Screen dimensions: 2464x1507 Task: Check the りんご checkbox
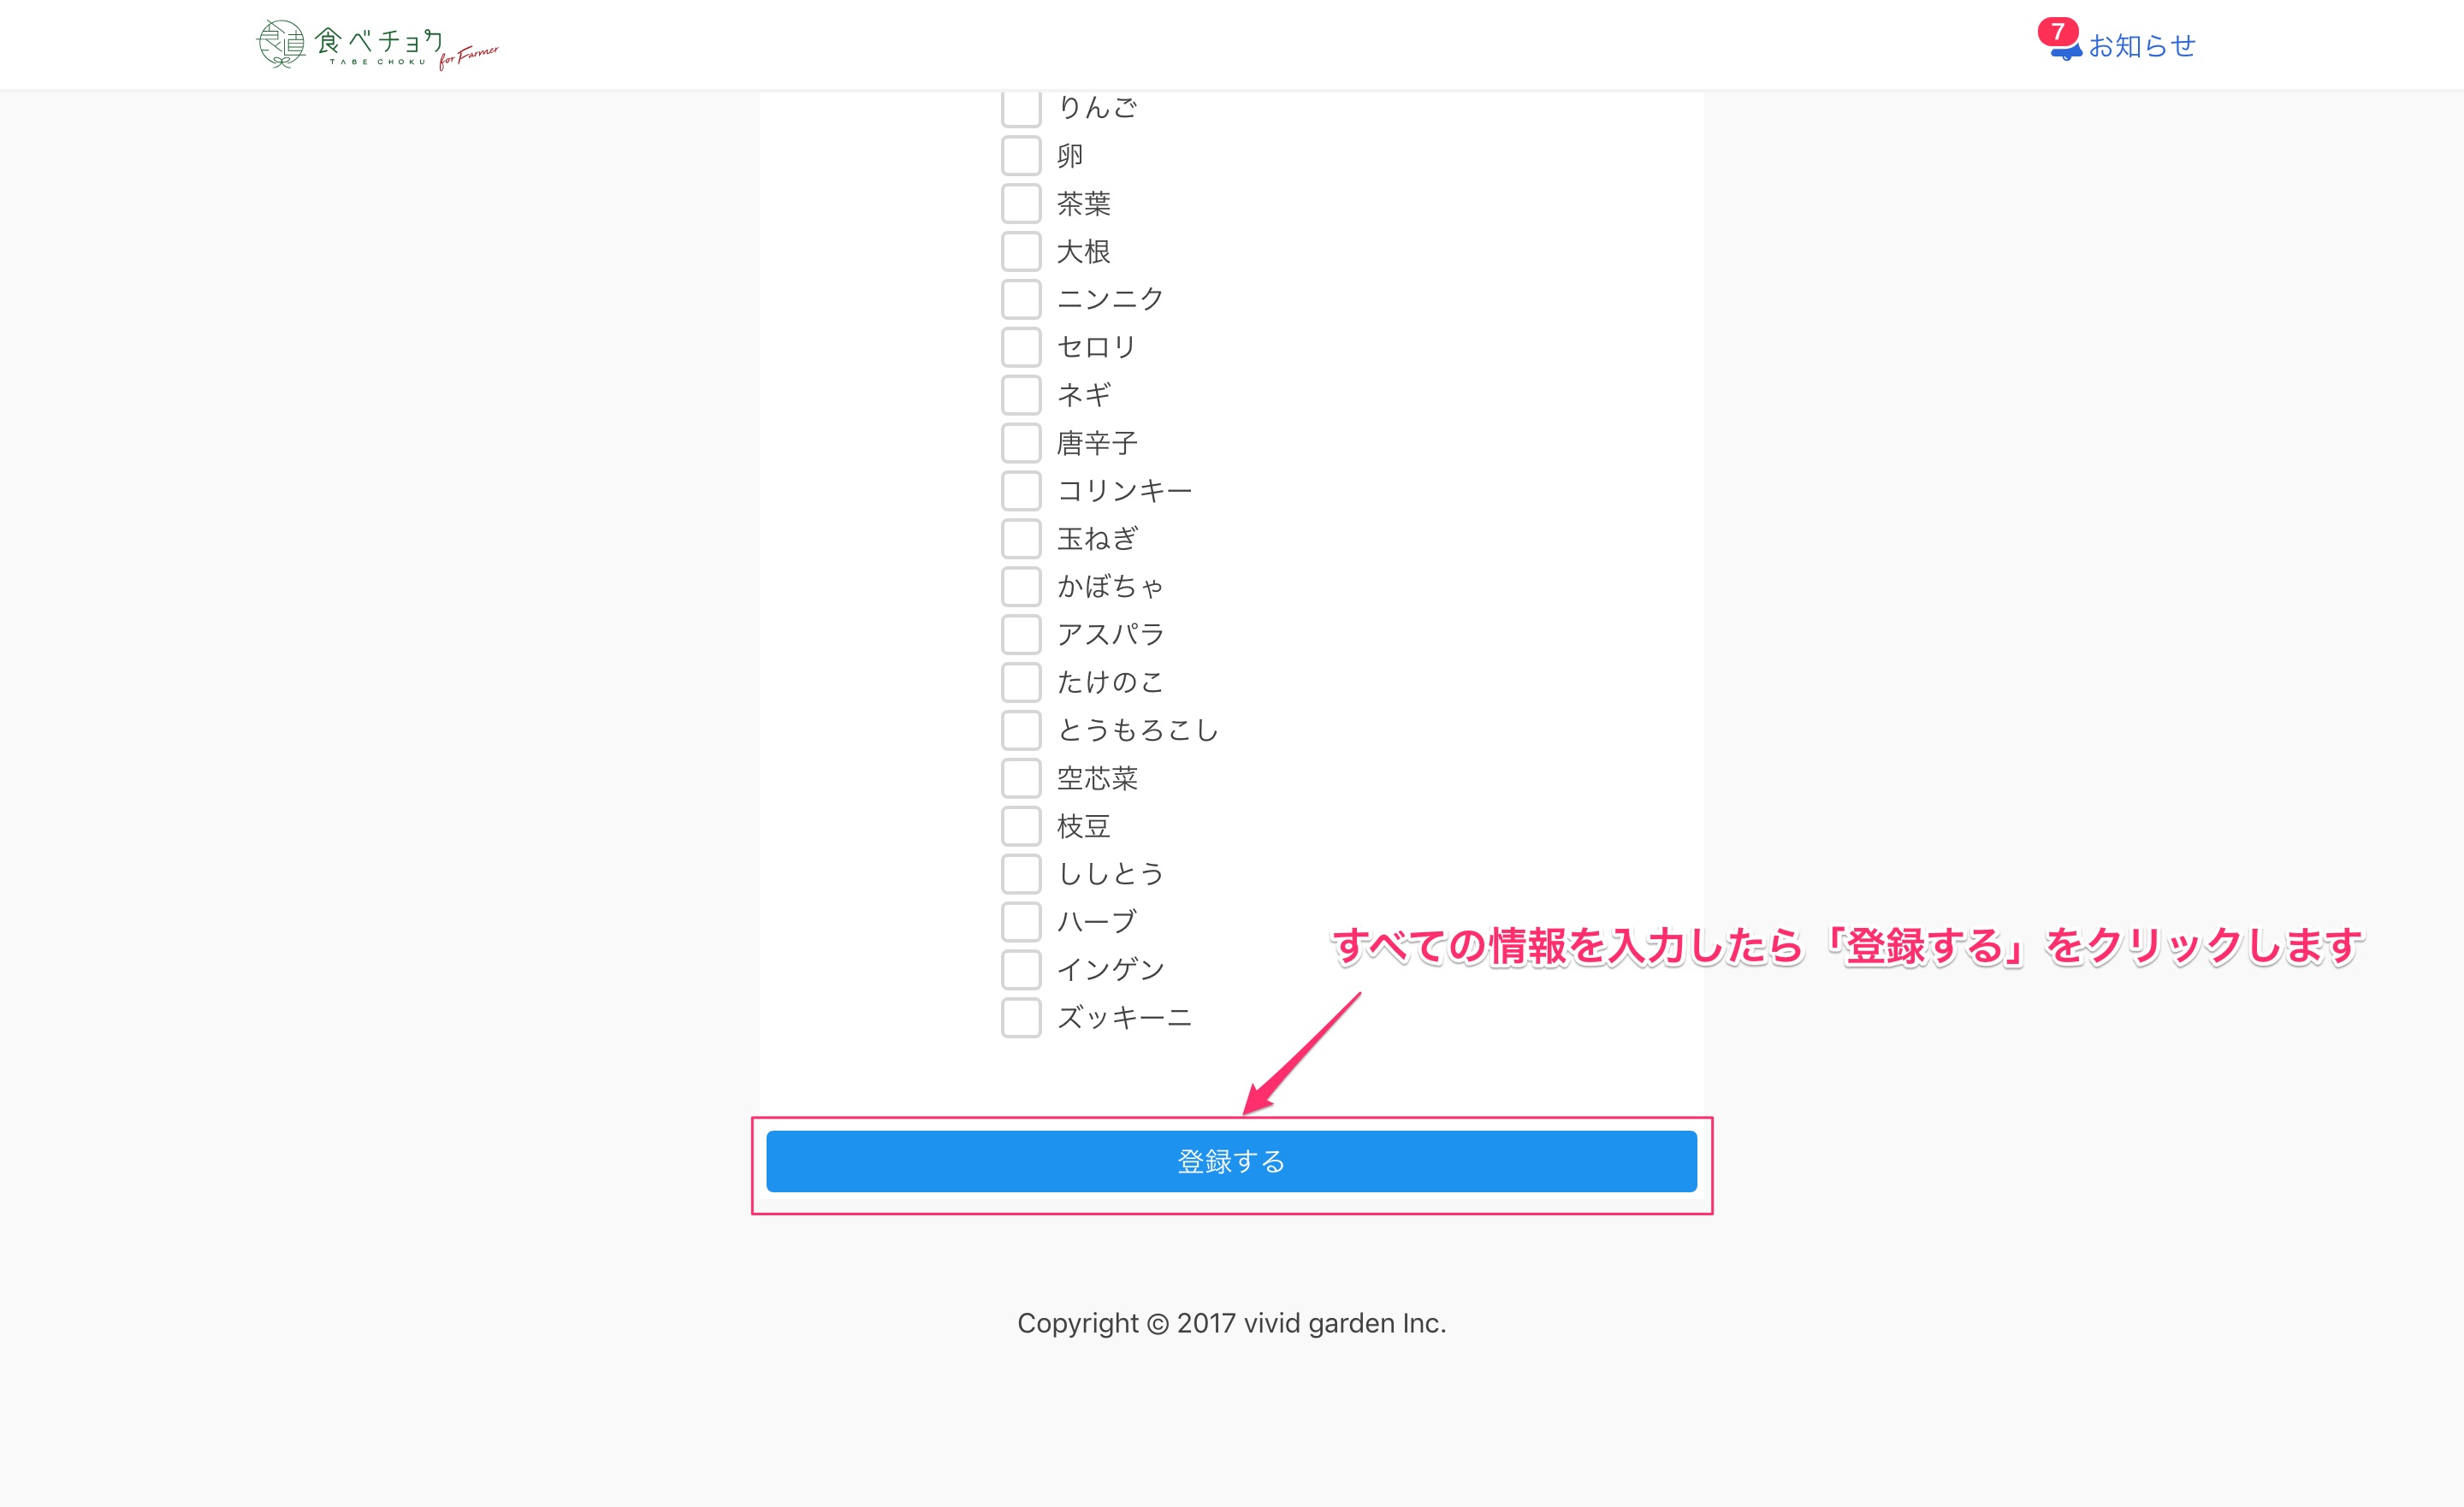tap(1021, 107)
